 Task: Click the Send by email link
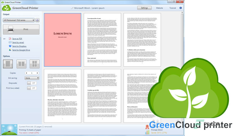click(x=18, y=42)
